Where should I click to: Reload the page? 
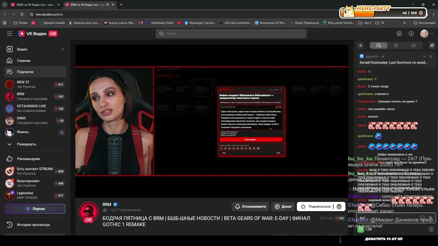[22, 14]
